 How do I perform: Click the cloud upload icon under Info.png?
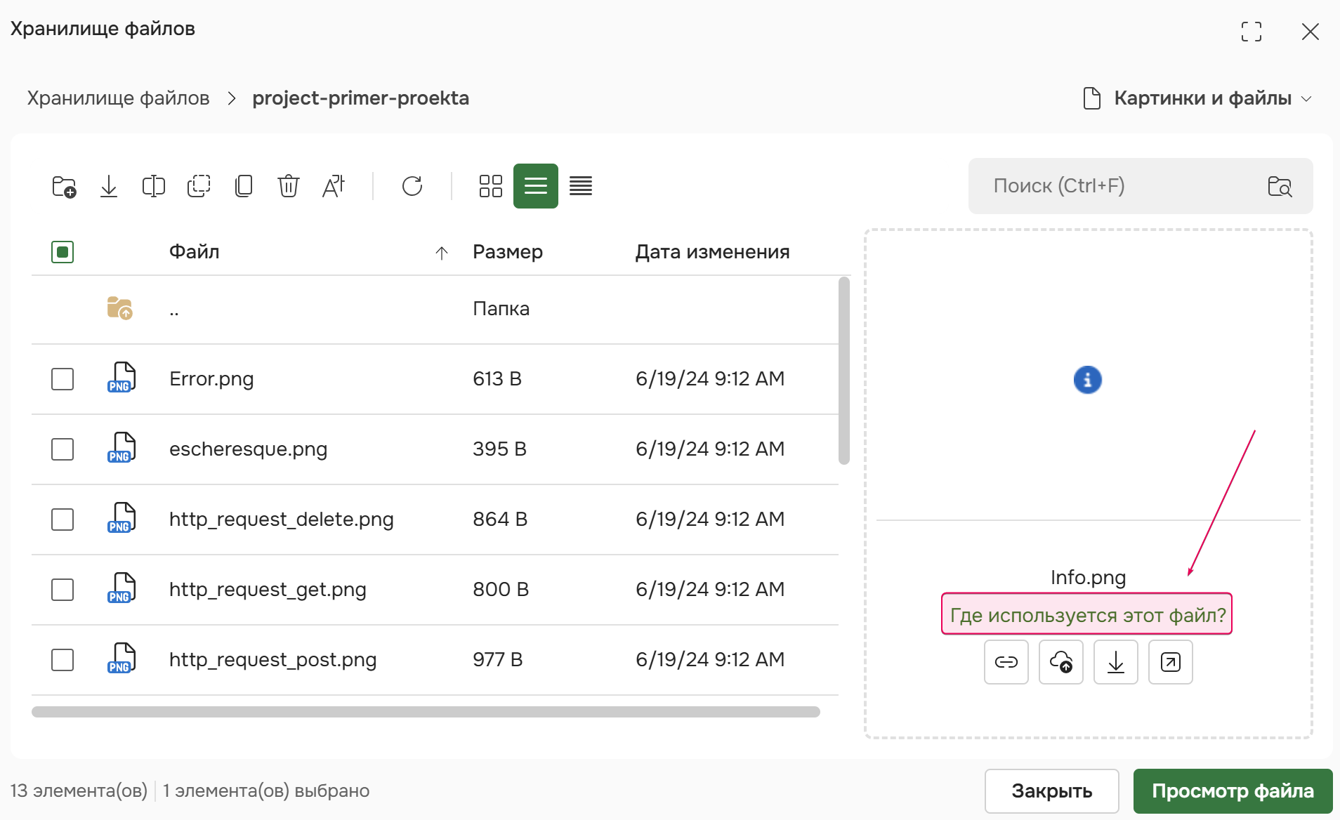pos(1061,662)
